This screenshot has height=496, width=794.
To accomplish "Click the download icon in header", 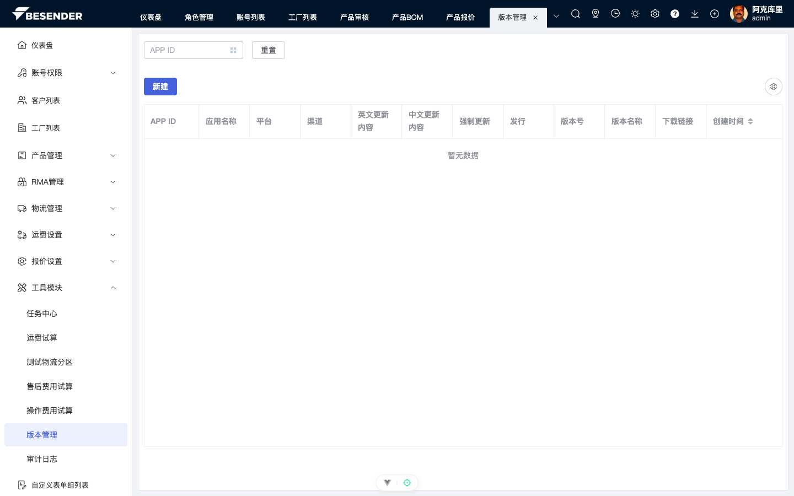I will point(695,14).
